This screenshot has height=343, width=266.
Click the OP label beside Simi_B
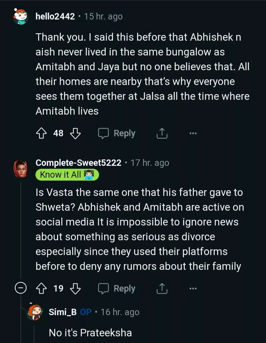coord(86,312)
